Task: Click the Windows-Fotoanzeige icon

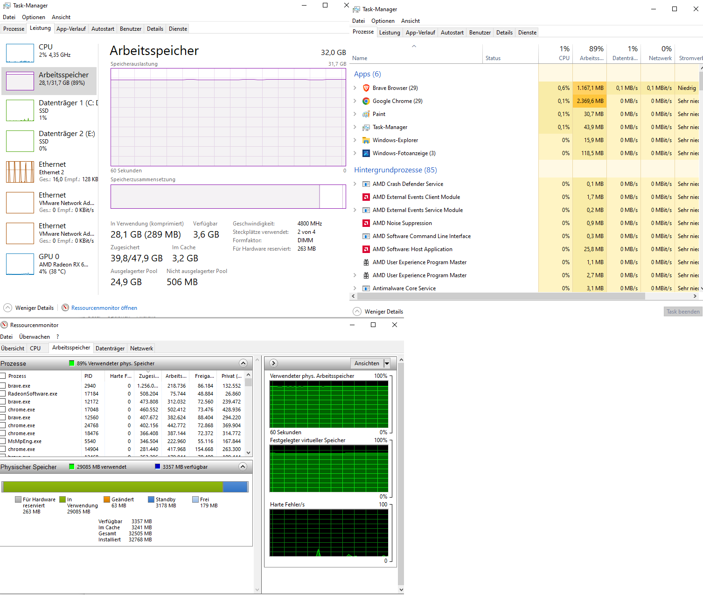Action: pos(366,153)
